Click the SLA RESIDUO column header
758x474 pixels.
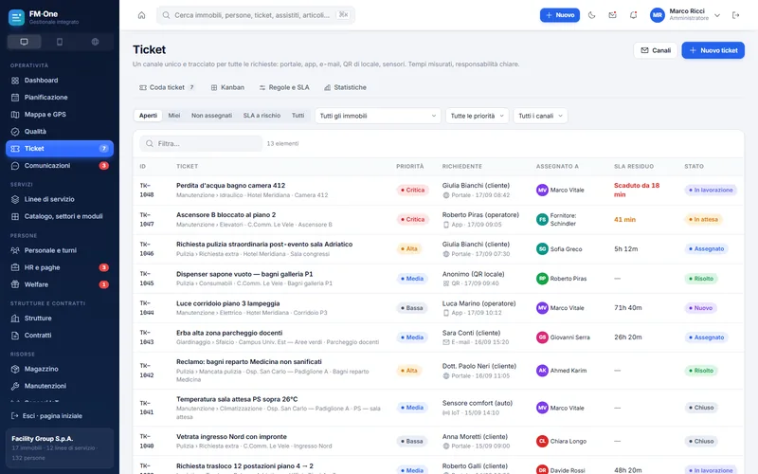coord(634,167)
